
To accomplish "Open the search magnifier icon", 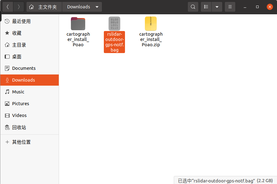I will (x=193, y=7).
